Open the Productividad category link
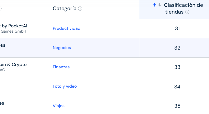209x114 pixels. tap(66, 28)
